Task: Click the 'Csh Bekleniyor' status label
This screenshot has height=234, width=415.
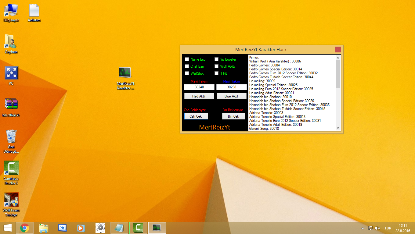Action: (x=195, y=110)
